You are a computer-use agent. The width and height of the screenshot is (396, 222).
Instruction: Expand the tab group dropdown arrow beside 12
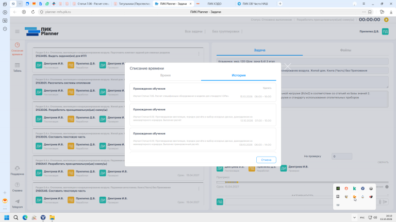coord(20,4)
